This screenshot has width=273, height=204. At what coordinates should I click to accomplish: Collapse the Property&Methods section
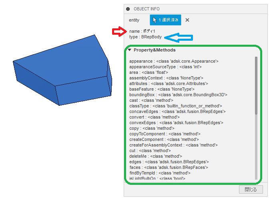click(130, 50)
